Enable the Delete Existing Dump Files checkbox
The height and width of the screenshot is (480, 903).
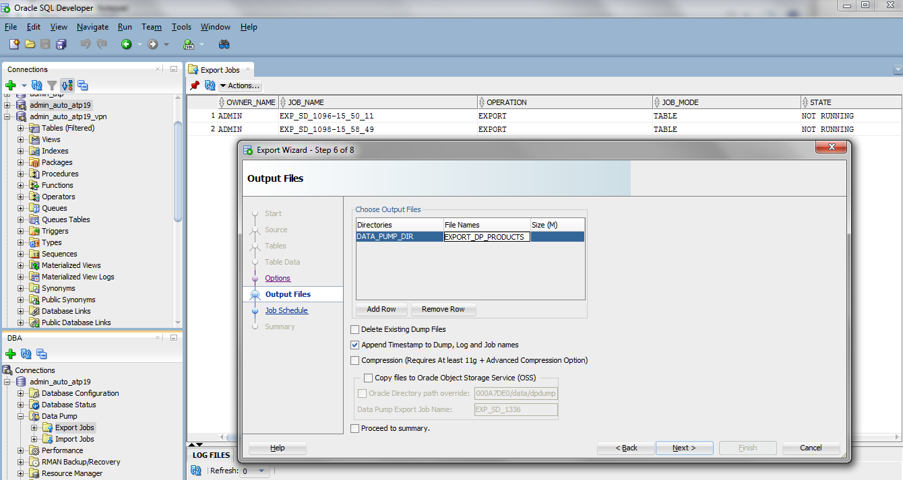click(x=355, y=330)
